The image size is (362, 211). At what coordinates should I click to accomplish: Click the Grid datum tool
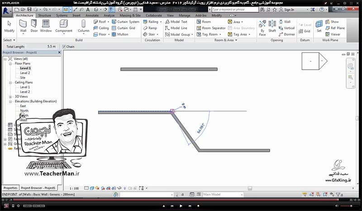304,31
